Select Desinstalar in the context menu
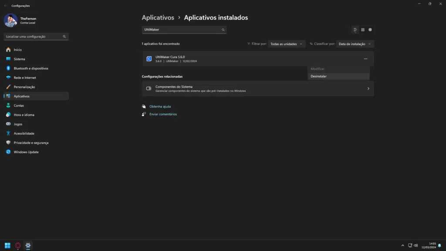The width and height of the screenshot is (446, 251). (319, 76)
